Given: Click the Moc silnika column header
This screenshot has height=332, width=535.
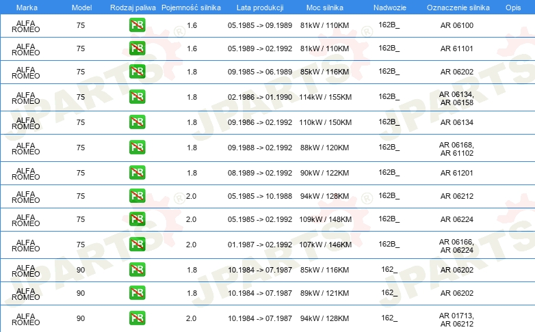Looking at the screenshot, I should pyautogui.click(x=324, y=8).
